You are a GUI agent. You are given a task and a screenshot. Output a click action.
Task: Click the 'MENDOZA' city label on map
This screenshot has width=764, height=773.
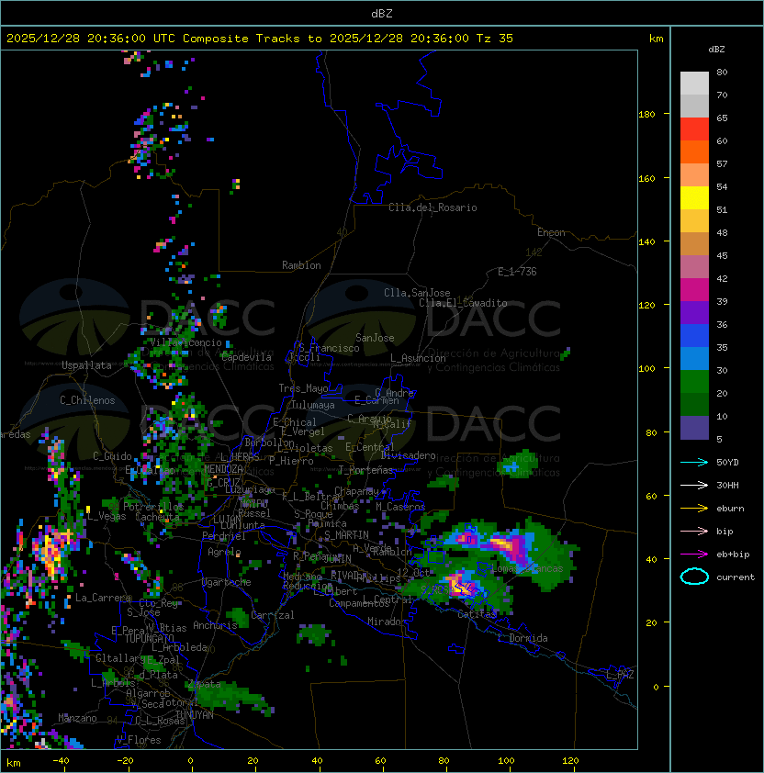(223, 469)
